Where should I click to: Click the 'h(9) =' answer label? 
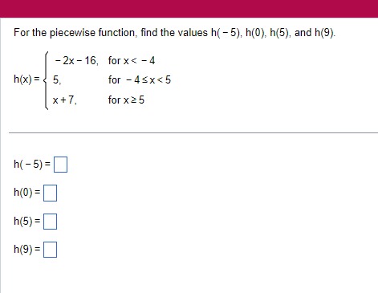26,250
